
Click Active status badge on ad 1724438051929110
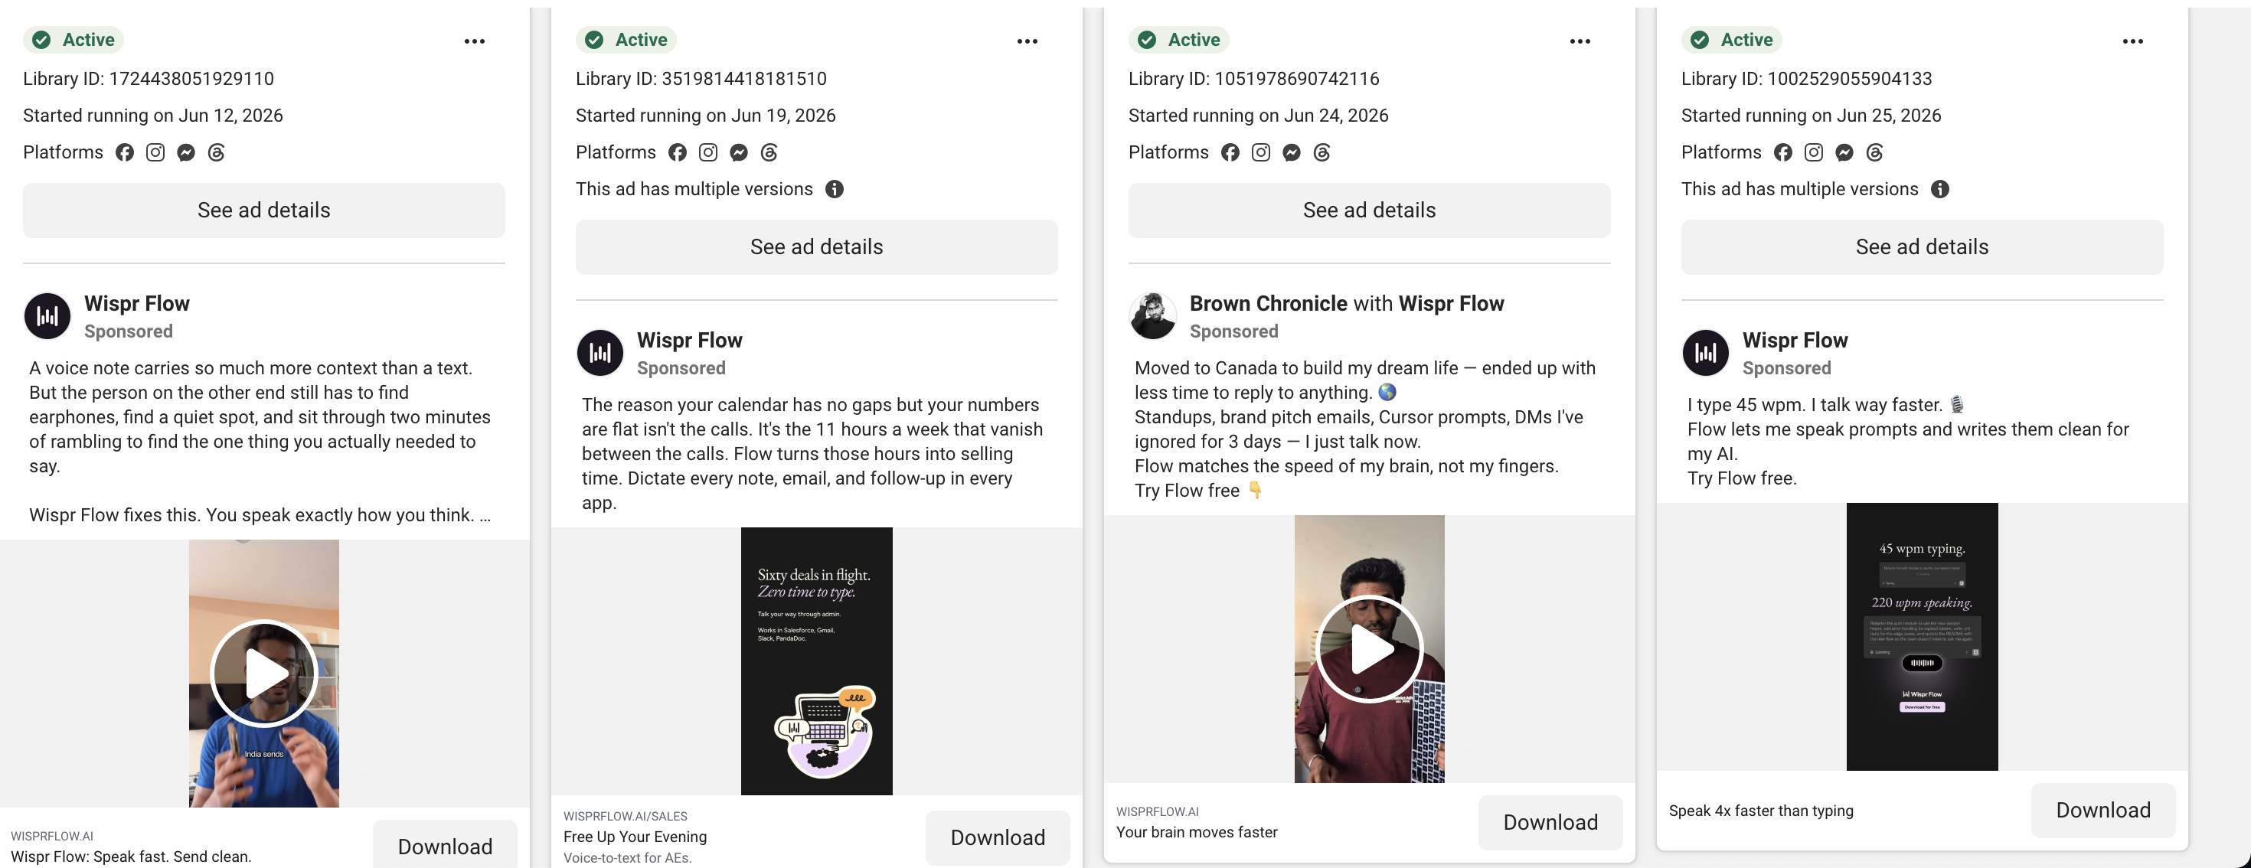coord(74,39)
